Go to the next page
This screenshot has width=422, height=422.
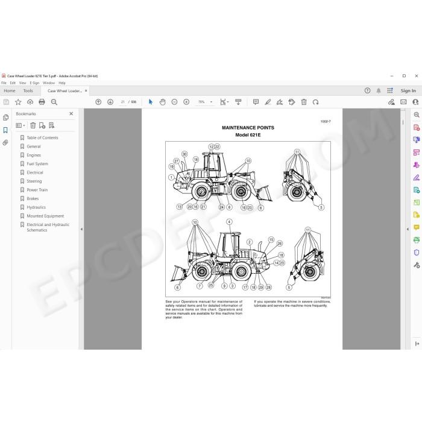click(110, 102)
